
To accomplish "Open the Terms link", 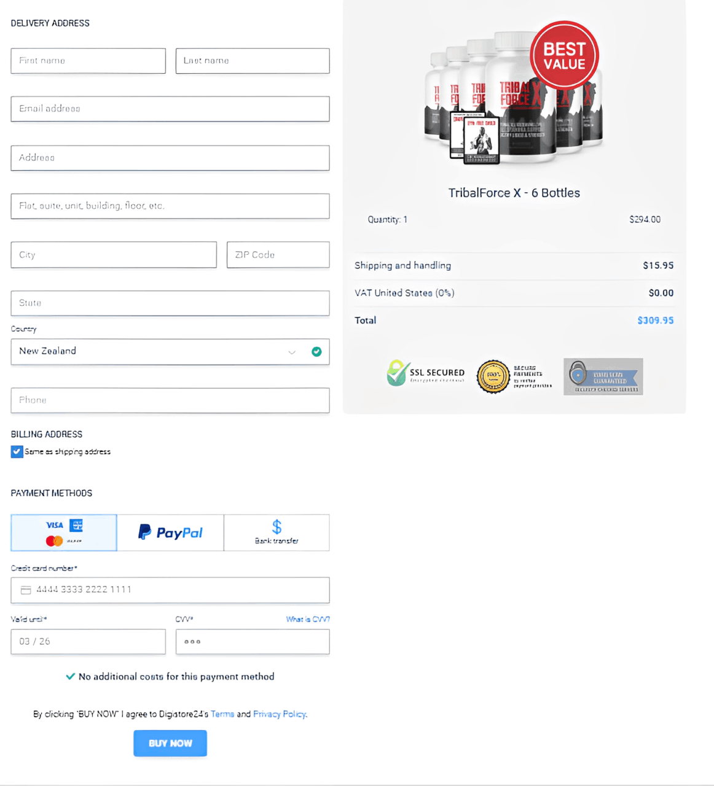I will 222,714.
